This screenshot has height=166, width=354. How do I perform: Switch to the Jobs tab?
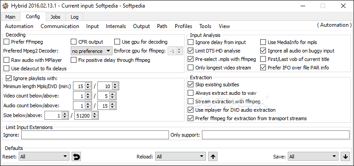[x=55, y=17]
